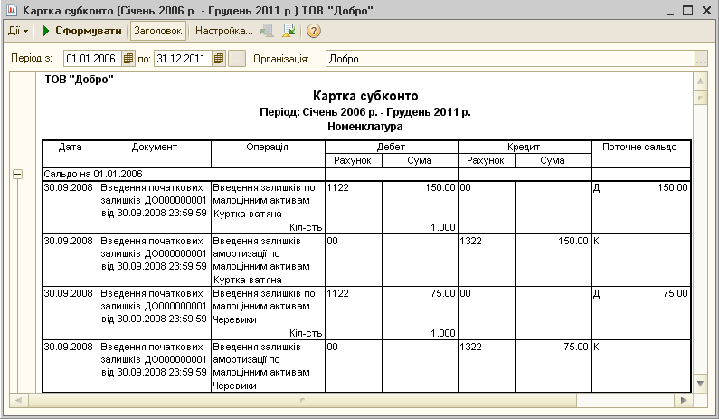
Task: Click the credit sum 75.00 for account 1322
Action: (575, 347)
